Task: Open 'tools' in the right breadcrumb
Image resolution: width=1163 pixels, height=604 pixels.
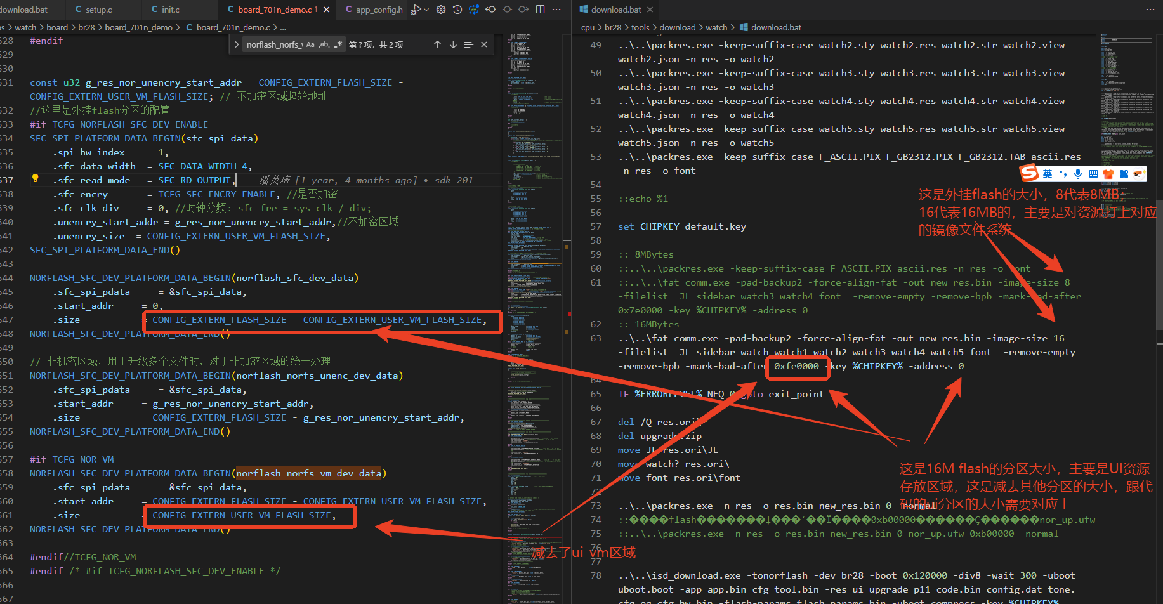Action: [640, 27]
